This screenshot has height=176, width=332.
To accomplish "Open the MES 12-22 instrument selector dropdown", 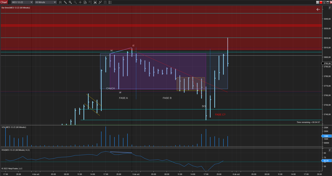I will point(22,2).
